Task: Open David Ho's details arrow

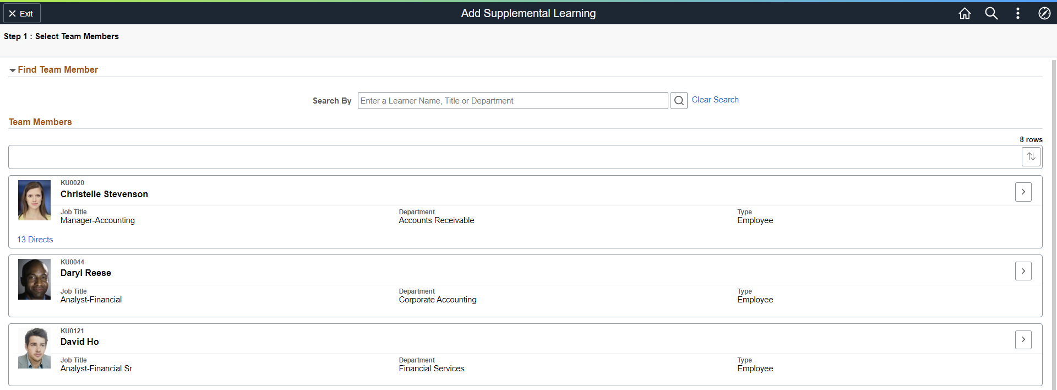Action: pyautogui.click(x=1023, y=339)
